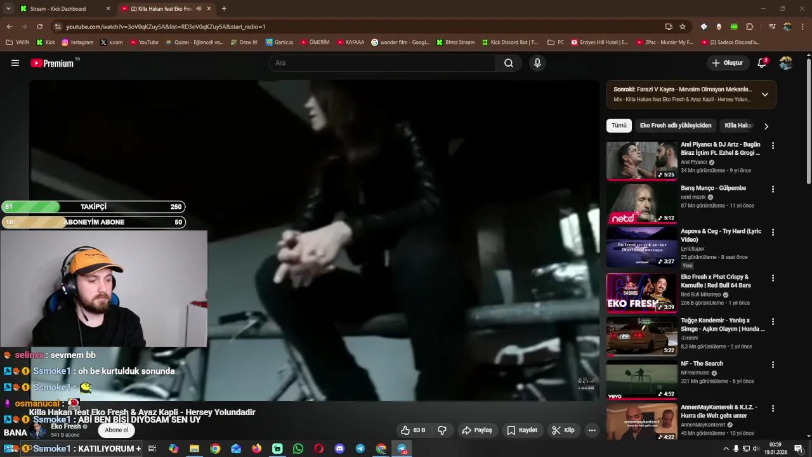Focus the YouTube Ara search field
This screenshot has height=457, width=812.
(x=383, y=63)
